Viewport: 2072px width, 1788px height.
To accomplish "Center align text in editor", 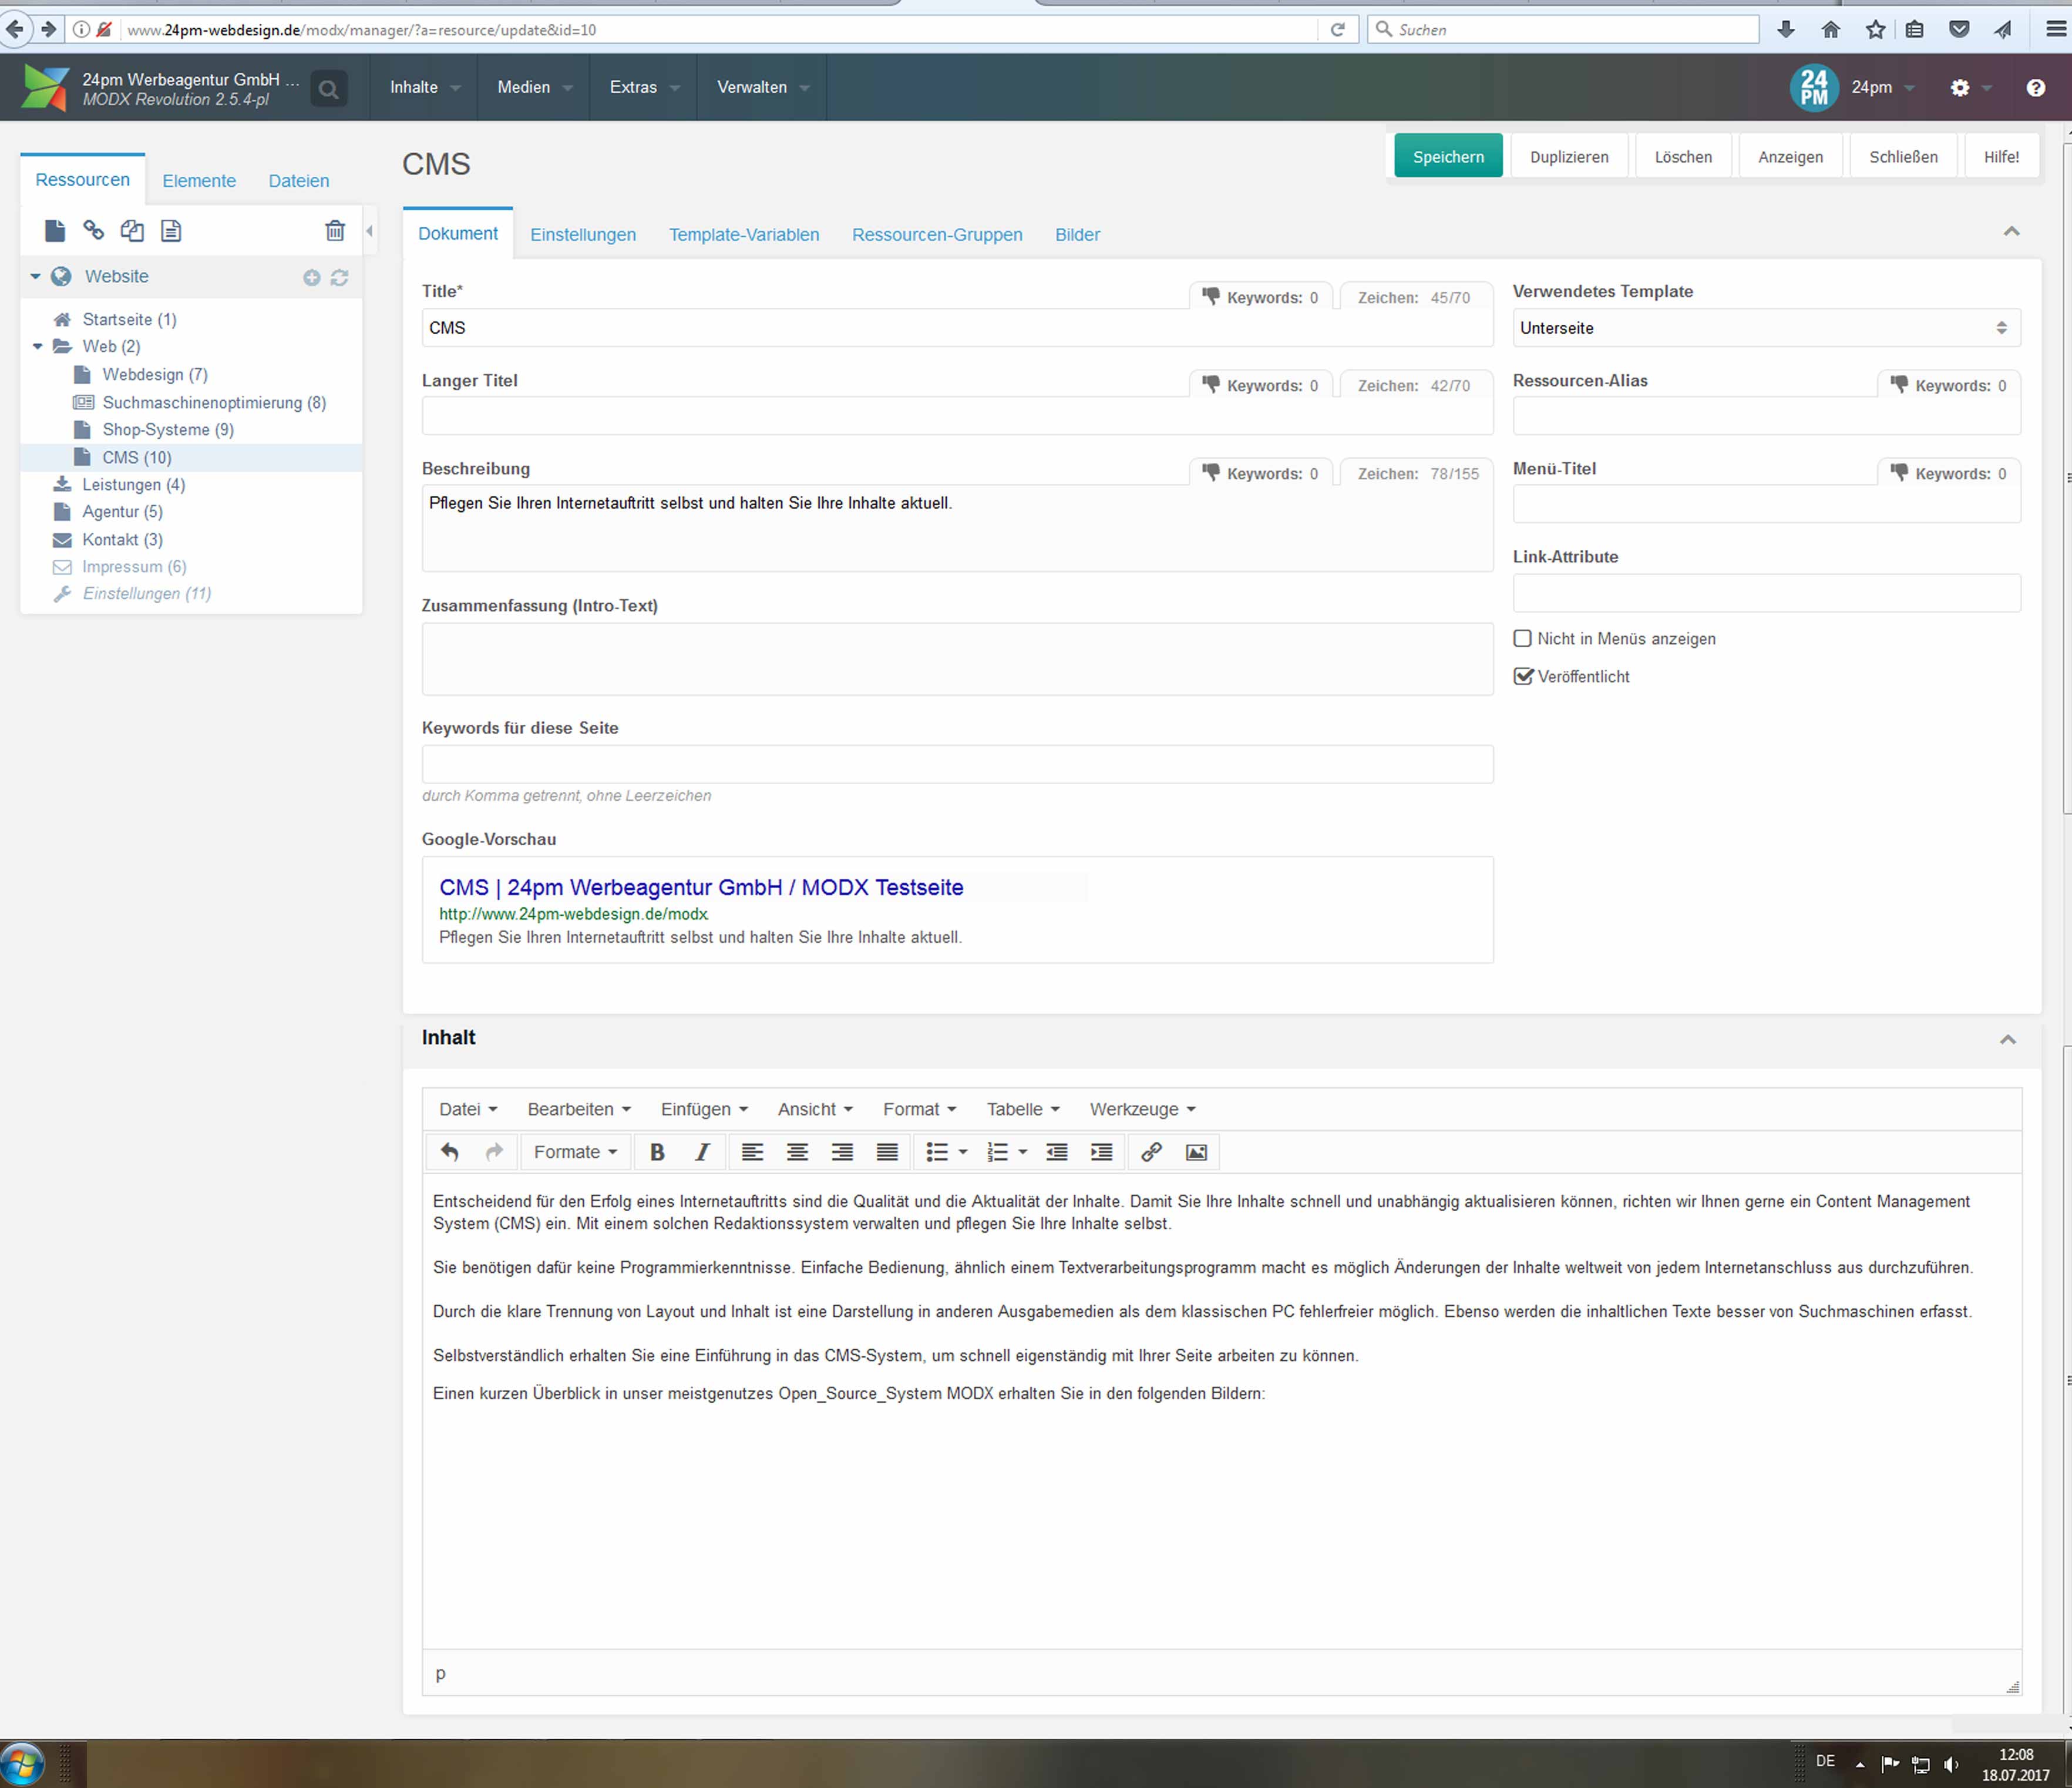I will 797,1152.
